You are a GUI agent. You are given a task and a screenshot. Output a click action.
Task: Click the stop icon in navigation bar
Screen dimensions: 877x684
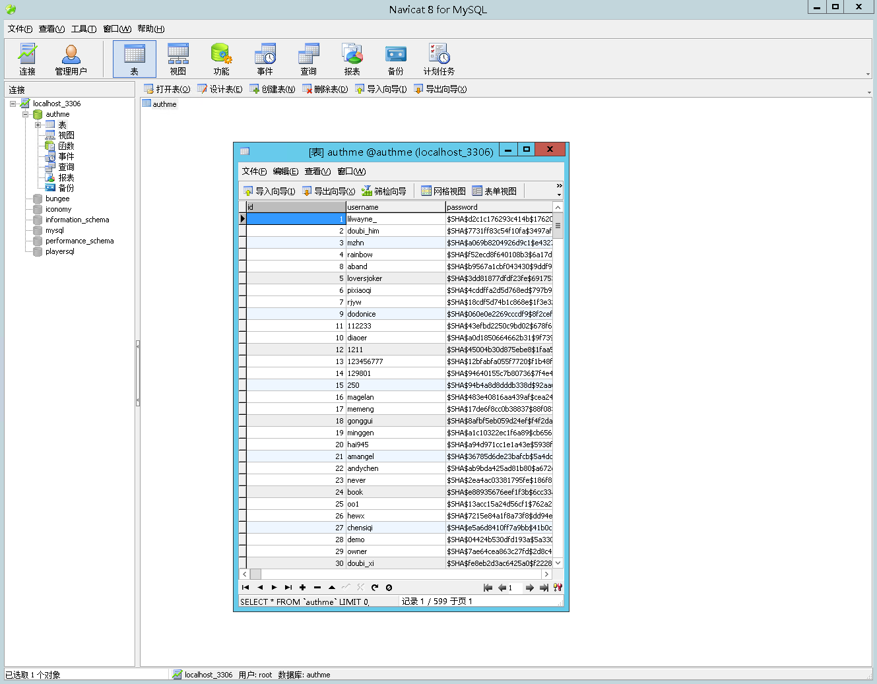389,587
